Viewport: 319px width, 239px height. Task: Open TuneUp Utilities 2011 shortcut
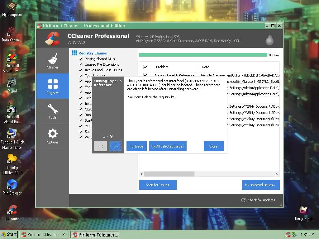coord(12,164)
